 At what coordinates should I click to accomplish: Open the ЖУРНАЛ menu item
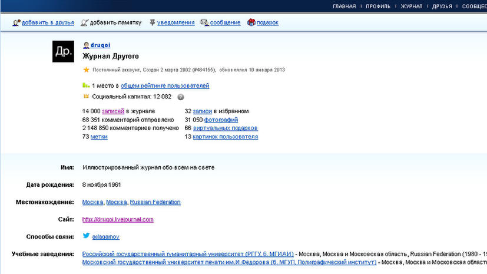point(412,6)
